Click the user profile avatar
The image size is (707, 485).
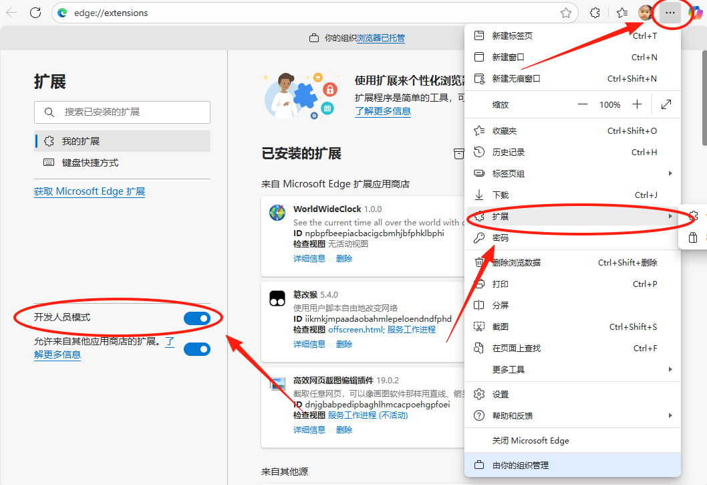(645, 13)
